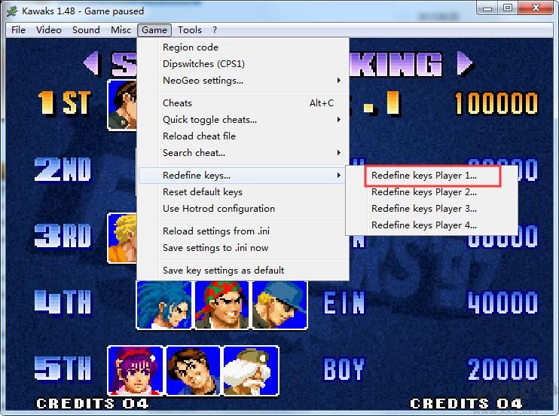This screenshot has width=559, height=416.
Task: Open the Sound menu
Action: (x=86, y=30)
